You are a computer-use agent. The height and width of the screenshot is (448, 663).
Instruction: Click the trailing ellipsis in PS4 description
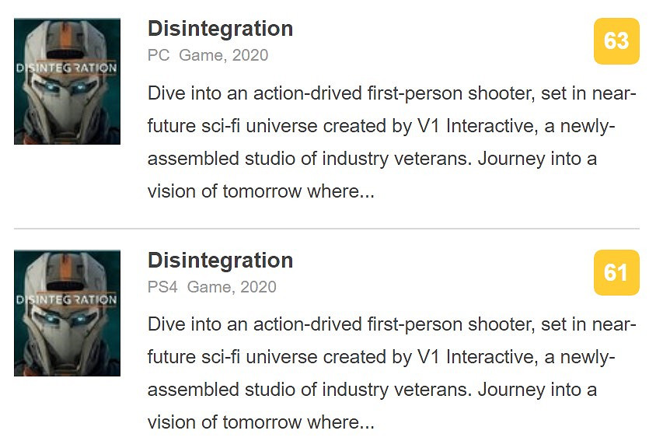coord(366,424)
